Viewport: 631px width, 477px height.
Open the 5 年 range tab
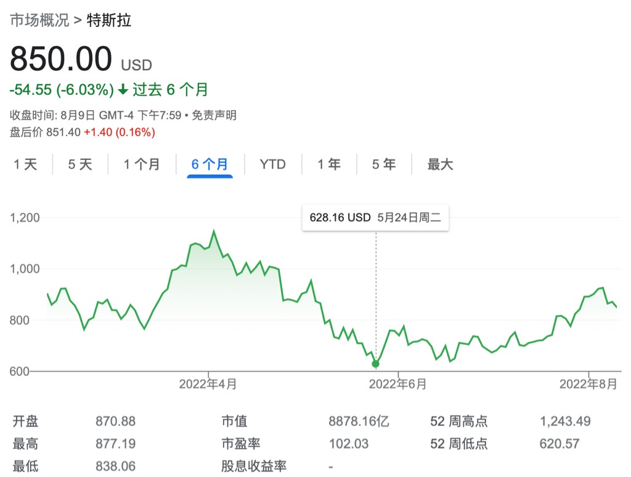(384, 164)
